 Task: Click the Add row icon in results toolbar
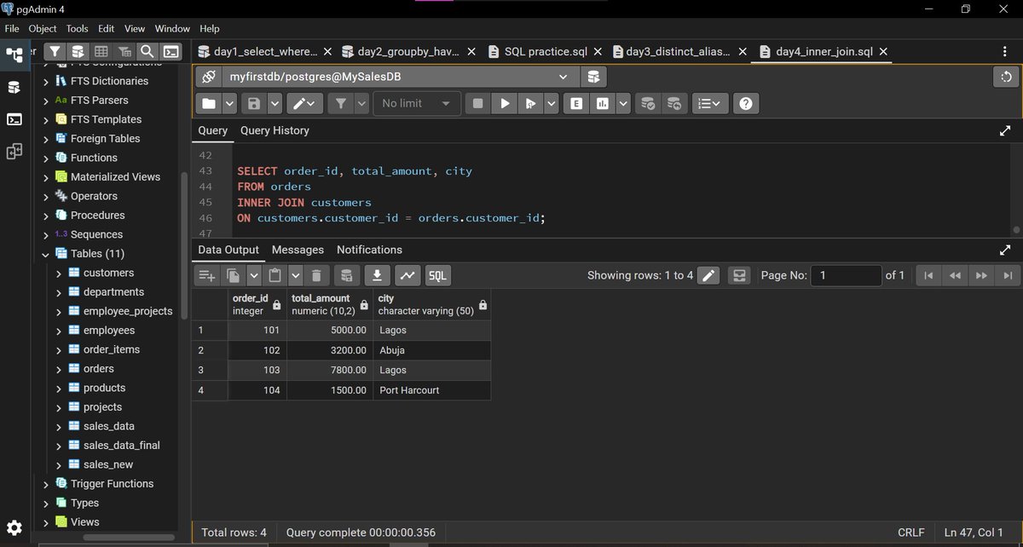(x=207, y=275)
